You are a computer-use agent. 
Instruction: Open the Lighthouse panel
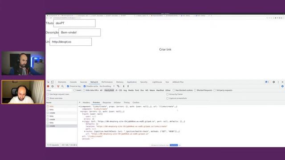(157, 82)
